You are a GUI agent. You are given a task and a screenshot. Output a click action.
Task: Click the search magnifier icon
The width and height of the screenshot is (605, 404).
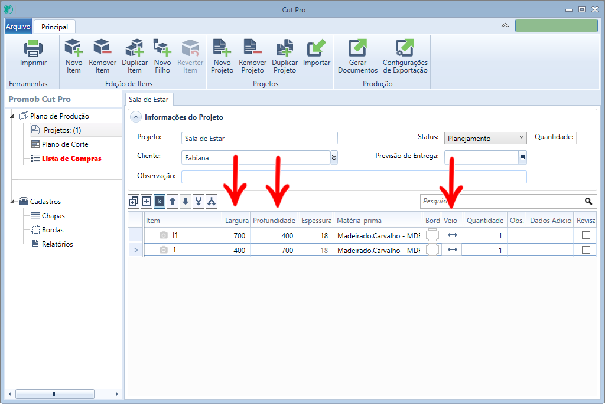point(588,201)
